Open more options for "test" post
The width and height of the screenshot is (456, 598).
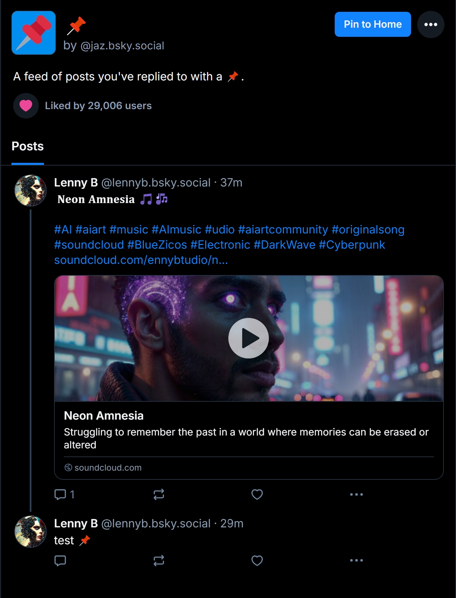click(356, 560)
